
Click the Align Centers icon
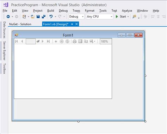(158, 17)
